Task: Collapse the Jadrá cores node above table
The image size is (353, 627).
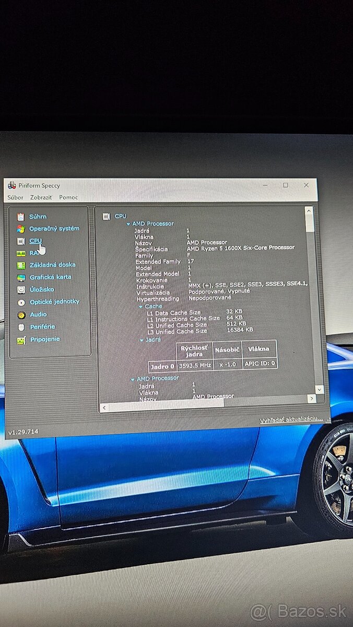Action: (142, 340)
